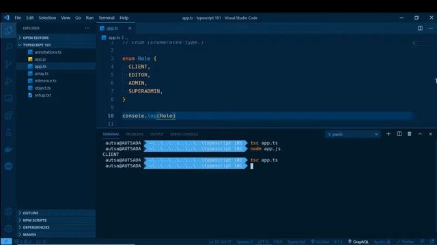Viewport: 437px width, 245px height.
Task: Open the Docker whale icon
Action: tap(8, 150)
